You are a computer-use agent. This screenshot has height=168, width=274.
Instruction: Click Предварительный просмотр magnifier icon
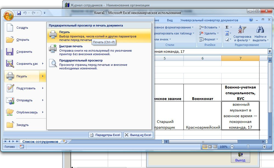(53, 63)
